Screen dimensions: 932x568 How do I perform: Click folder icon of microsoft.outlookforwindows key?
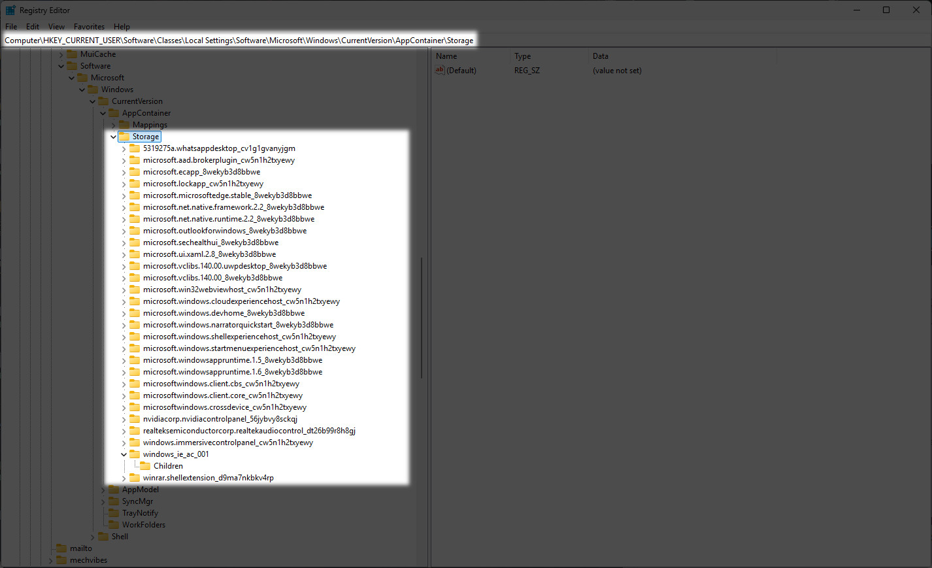click(x=135, y=231)
